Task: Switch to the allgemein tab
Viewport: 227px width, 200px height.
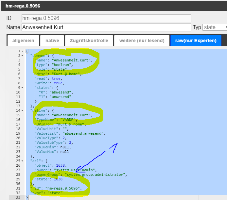Action: point(23,41)
